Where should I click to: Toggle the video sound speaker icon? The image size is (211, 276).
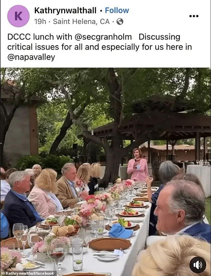(x=198, y=265)
